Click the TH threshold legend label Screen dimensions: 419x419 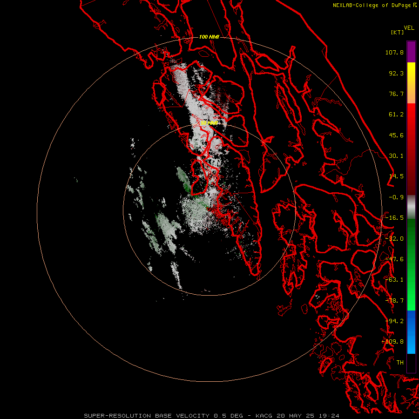tap(400, 363)
